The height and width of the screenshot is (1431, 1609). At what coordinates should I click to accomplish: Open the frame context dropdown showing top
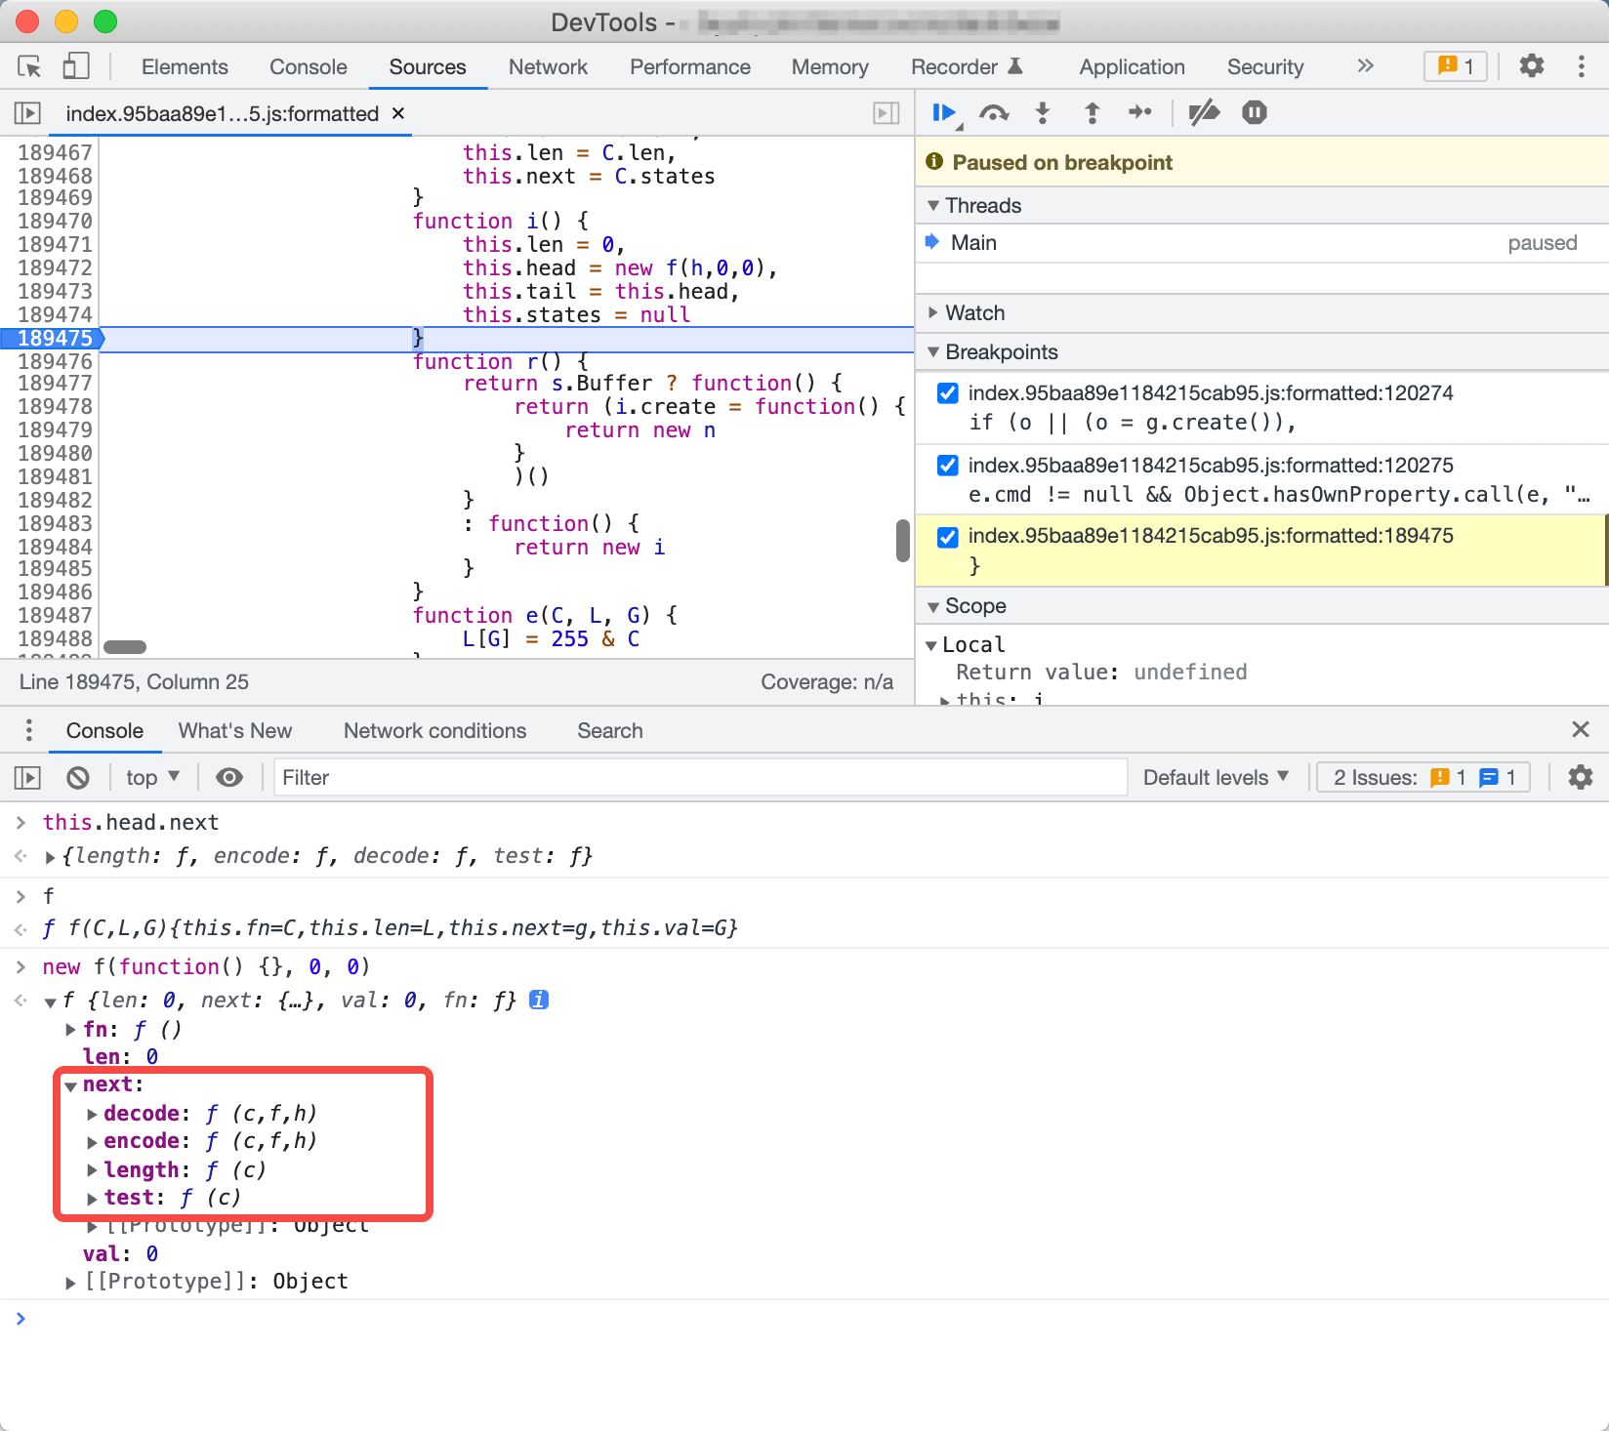[151, 777]
